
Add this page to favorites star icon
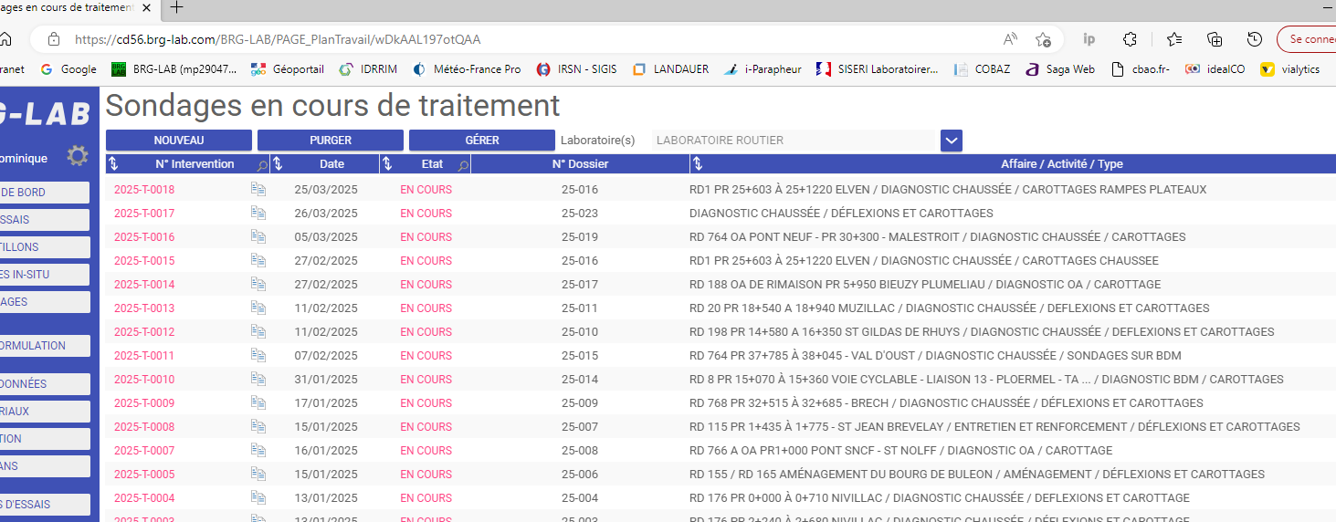click(1043, 39)
